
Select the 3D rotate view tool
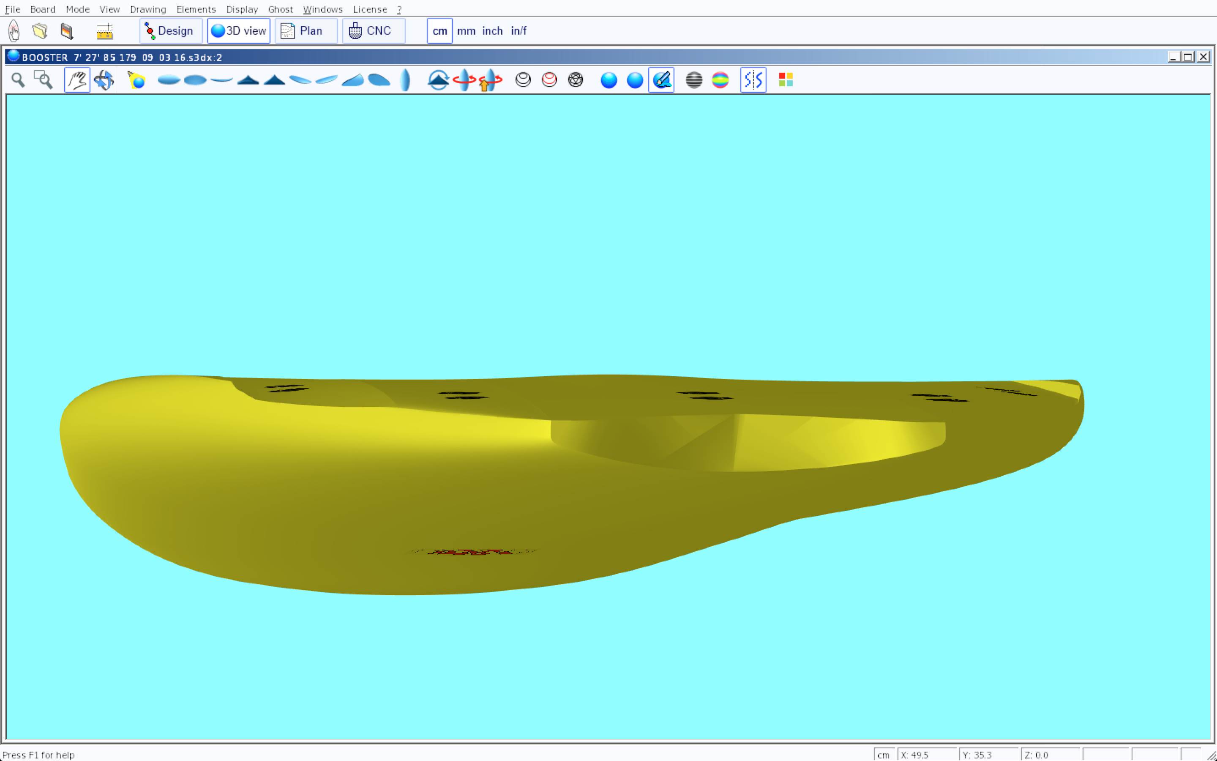(104, 80)
